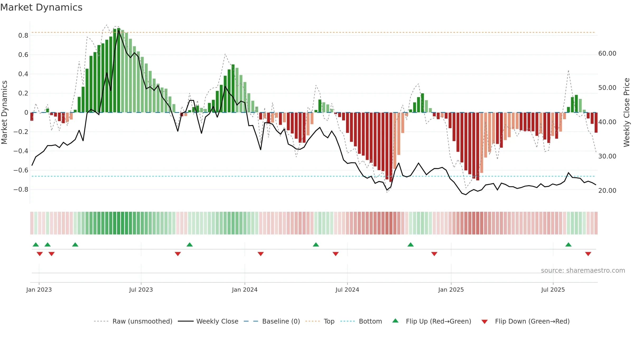
Task: Select the Flip Down marker near June 2024
Action: [x=336, y=254]
